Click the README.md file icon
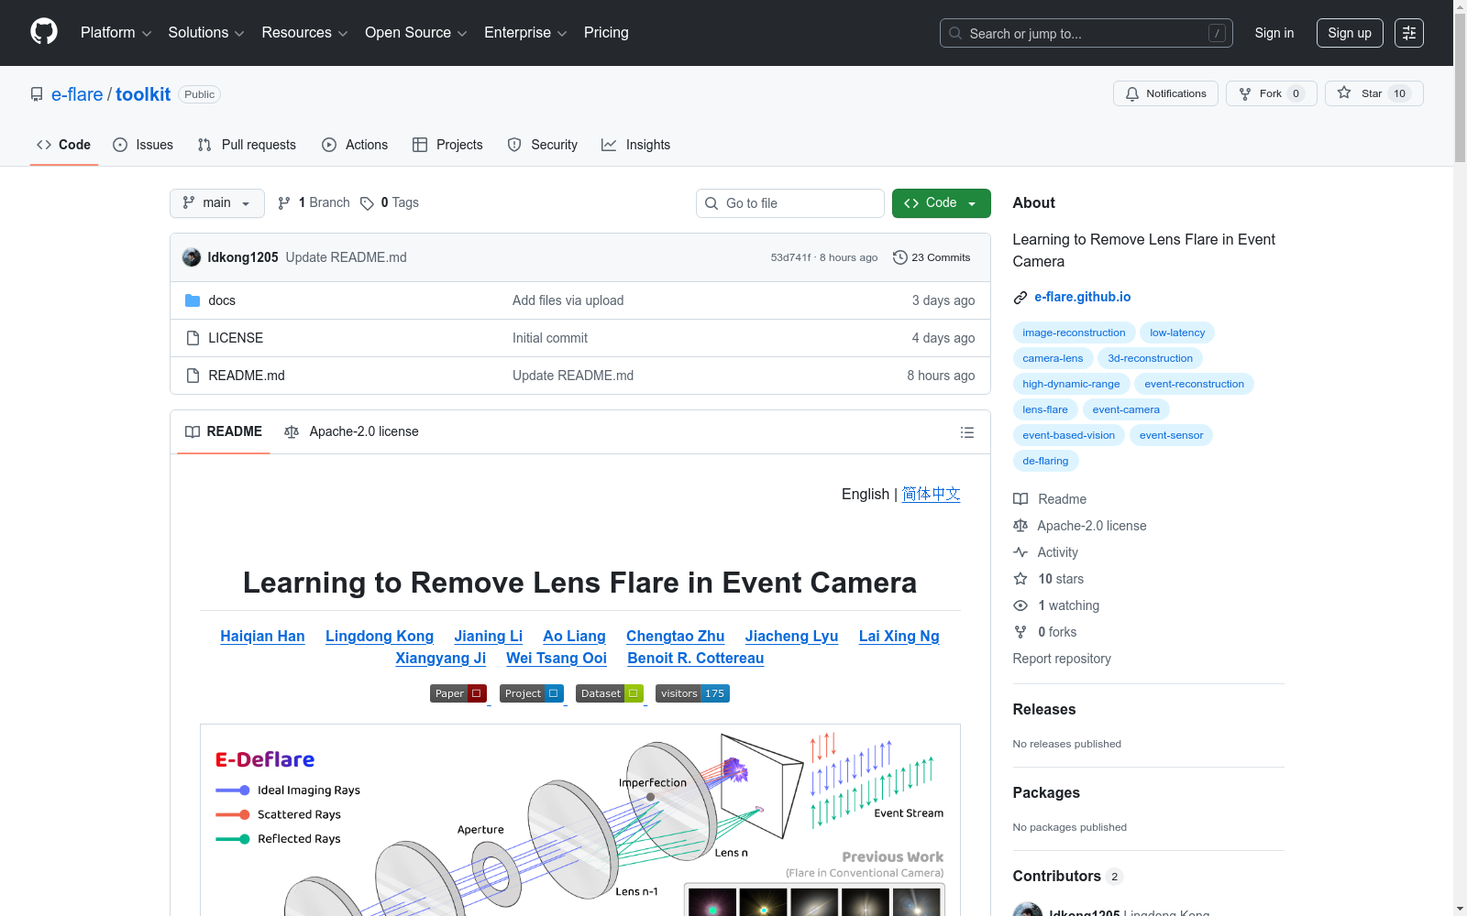Image resolution: width=1467 pixels, height=916 pixels. coord(193,376)
